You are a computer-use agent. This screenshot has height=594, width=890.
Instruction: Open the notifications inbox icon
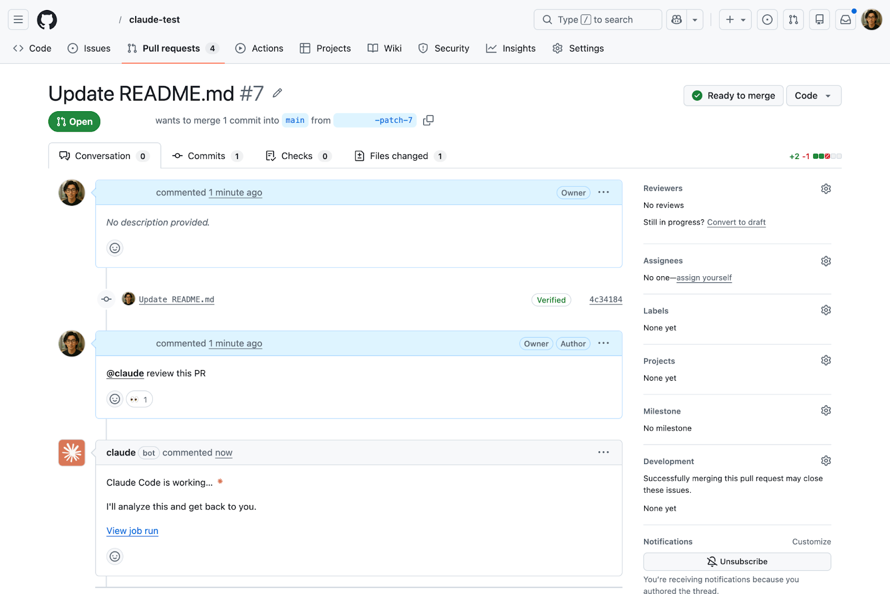[x=845, y=19]
